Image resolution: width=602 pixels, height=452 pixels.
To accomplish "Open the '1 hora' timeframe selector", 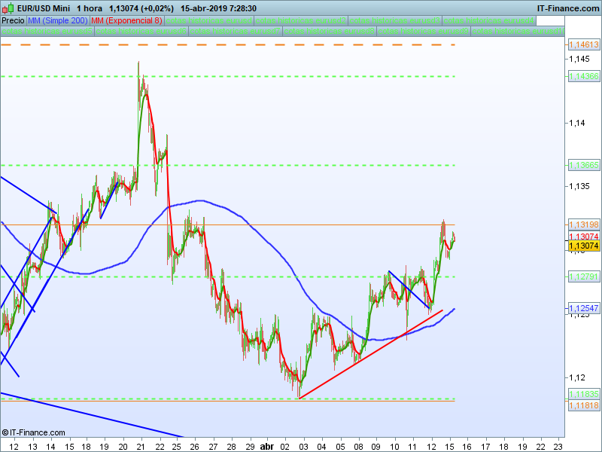I will point(90,8).
